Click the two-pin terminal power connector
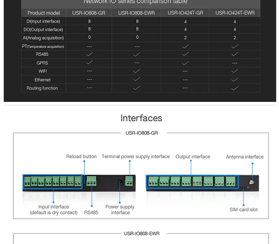Viewport: 279px width, 244px height. (x=129, y=181)
